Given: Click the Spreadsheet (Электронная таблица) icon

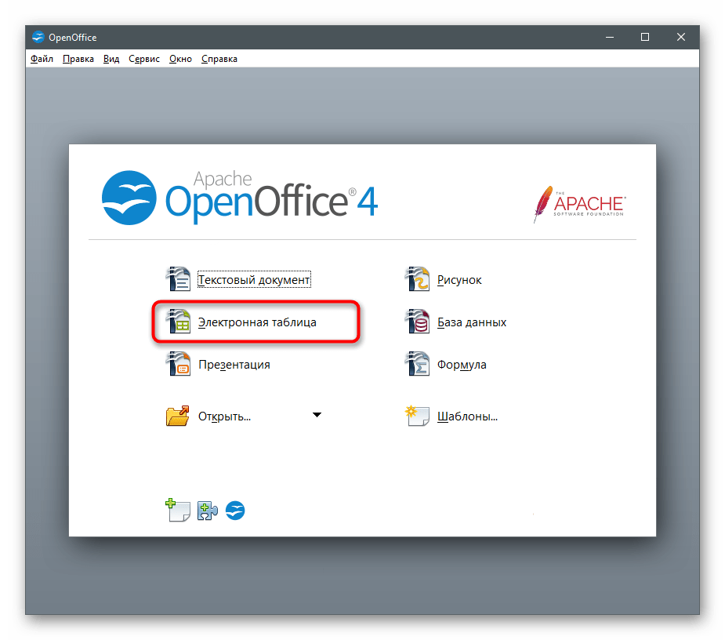Looking at the screenshot, I should (178, 322).
